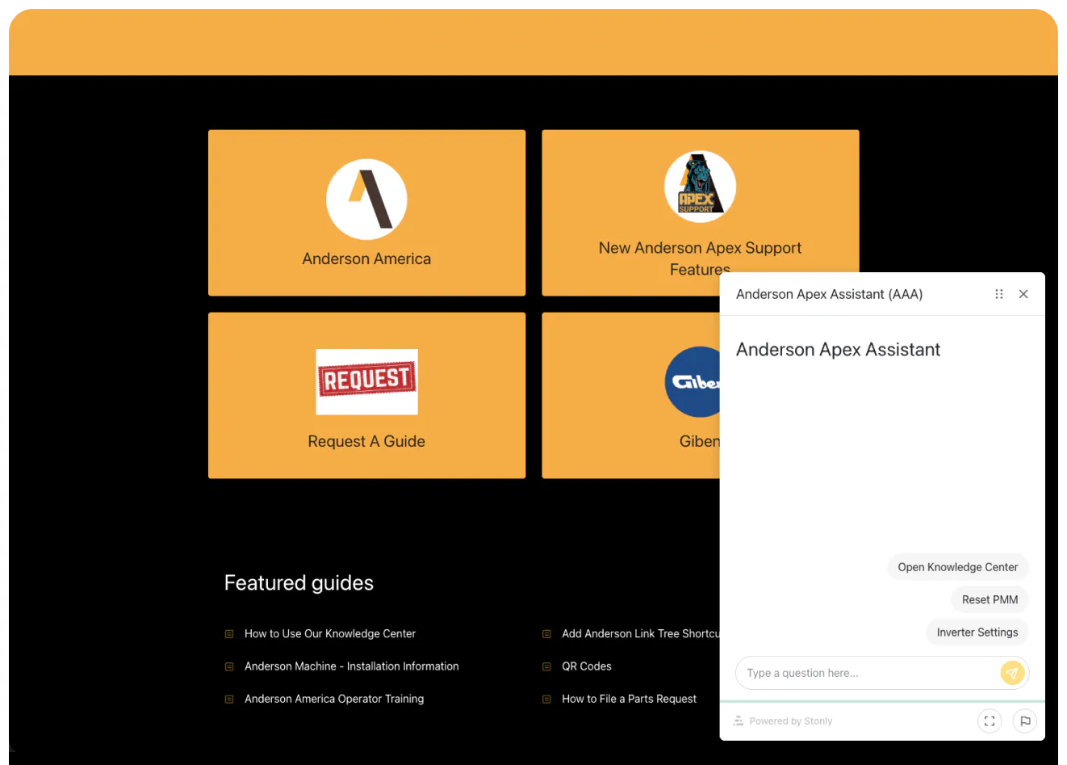This screenshot has width=1067, height=765.
Task: Open the blue Giben logo card
Action: pos(630,395)
